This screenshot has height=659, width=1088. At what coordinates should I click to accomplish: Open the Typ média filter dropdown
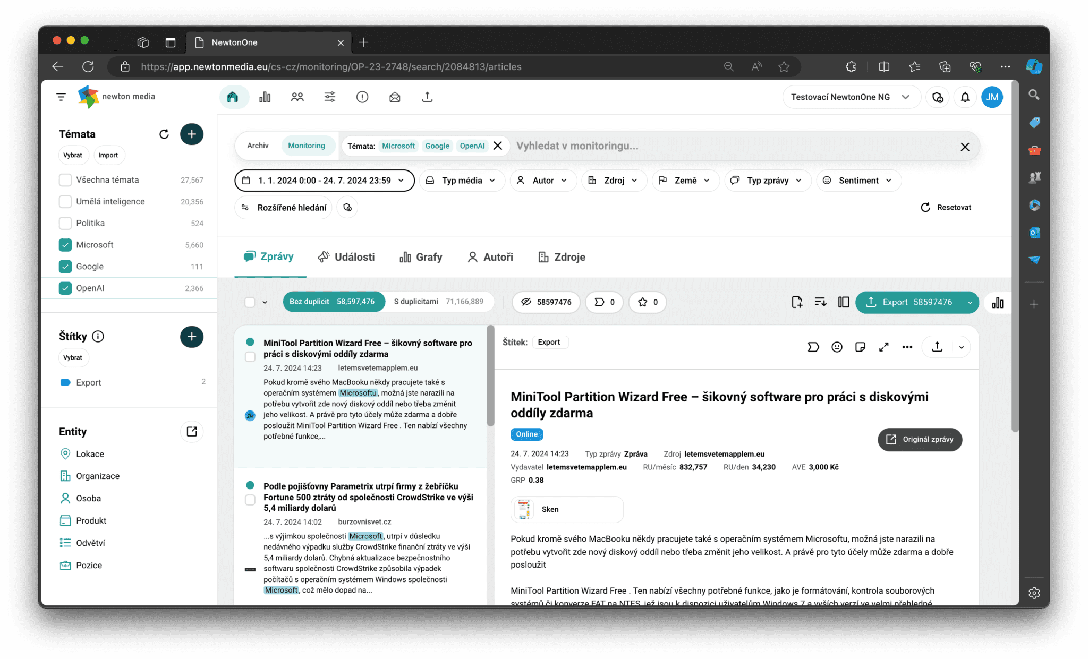(x=462, y=181)
